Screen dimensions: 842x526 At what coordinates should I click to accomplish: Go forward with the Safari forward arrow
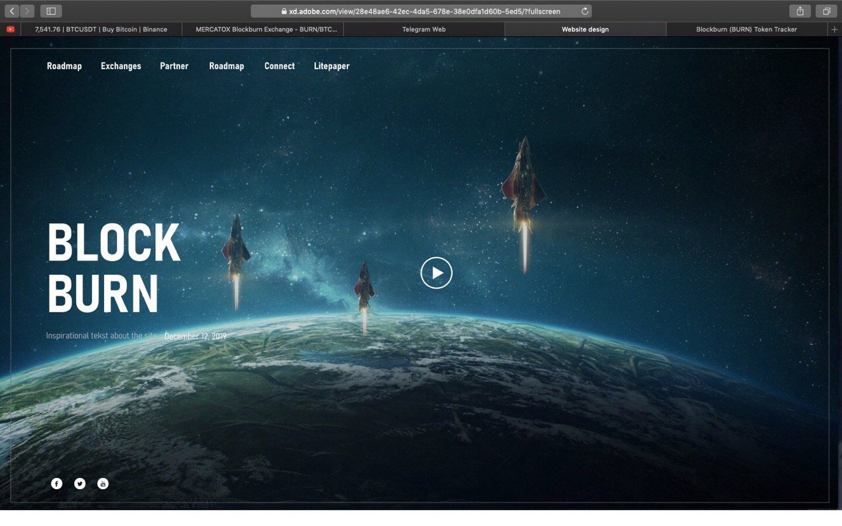point(27,11)
